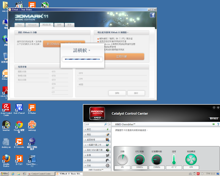Open the OpenOffice 3.2 desktop icon
Viewport: 220px width, 176px height.
point(32,161)
